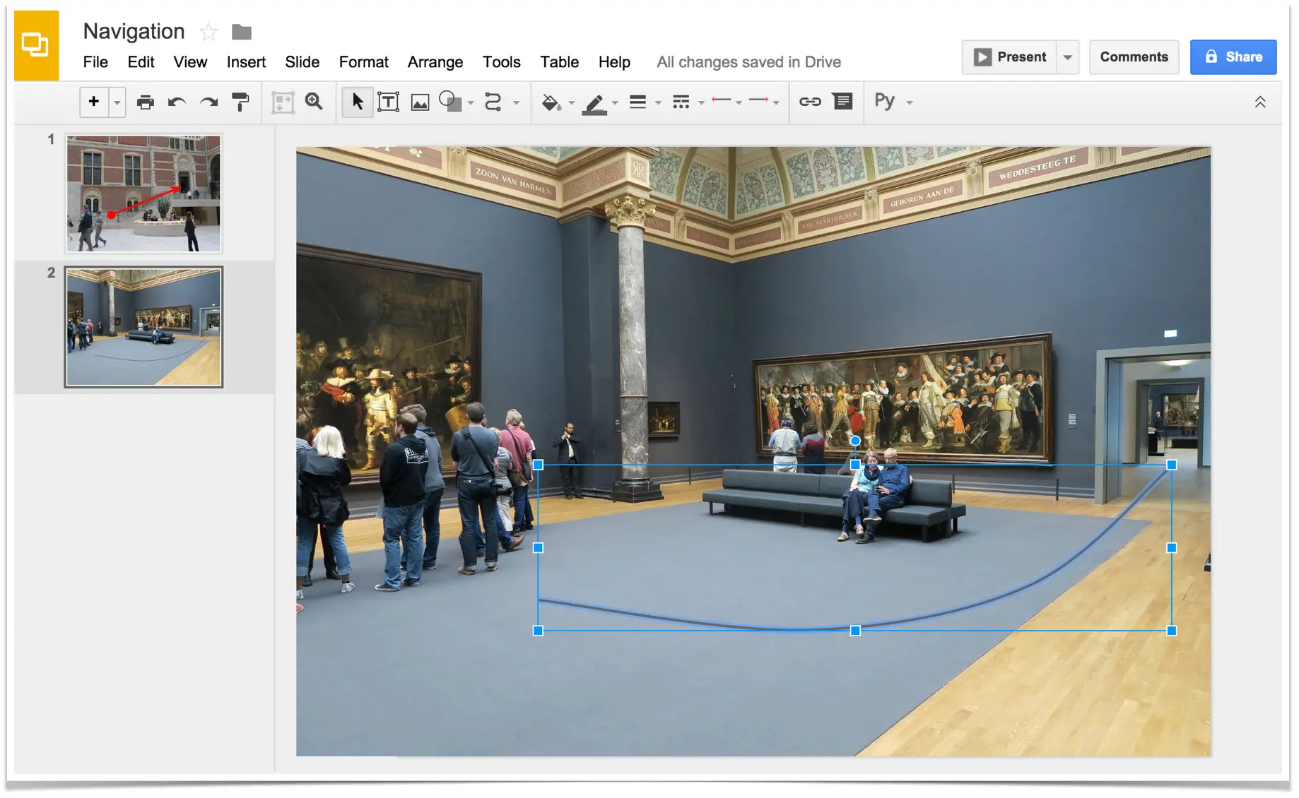Open the Format menu
The height and width of the screenshot is (798, 1299).
364,62
